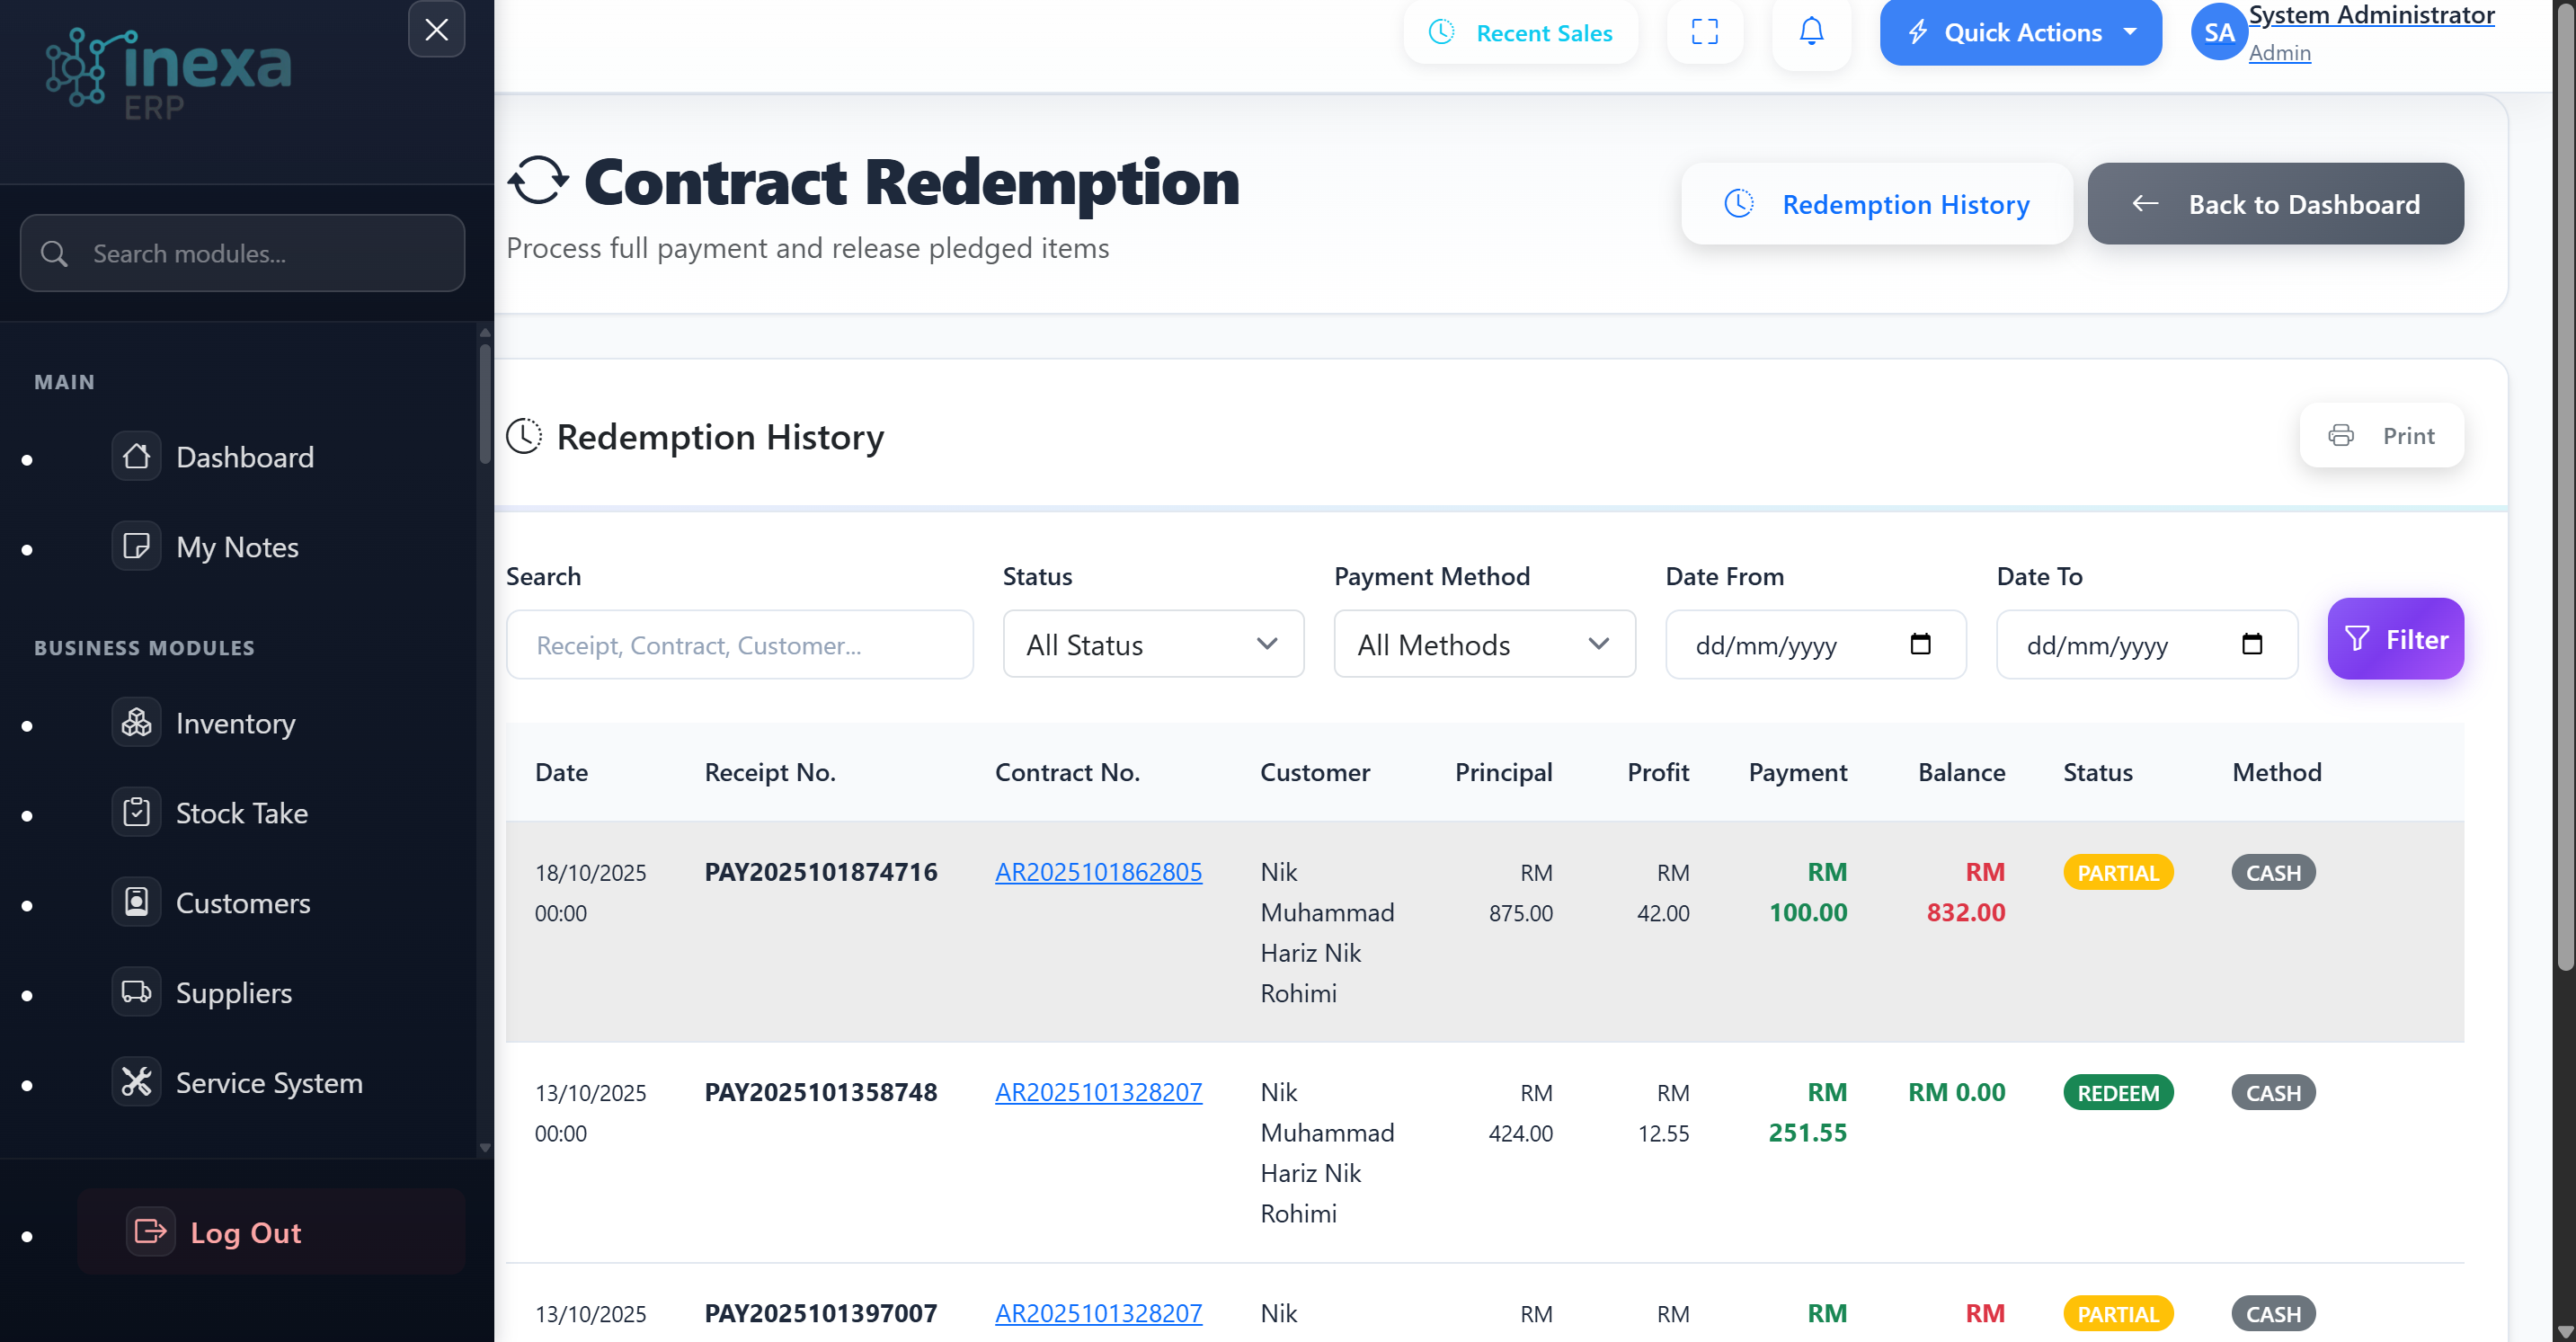Click the Suppliers truck icon
The image size is (2576, 1342).
pos(136,992)
